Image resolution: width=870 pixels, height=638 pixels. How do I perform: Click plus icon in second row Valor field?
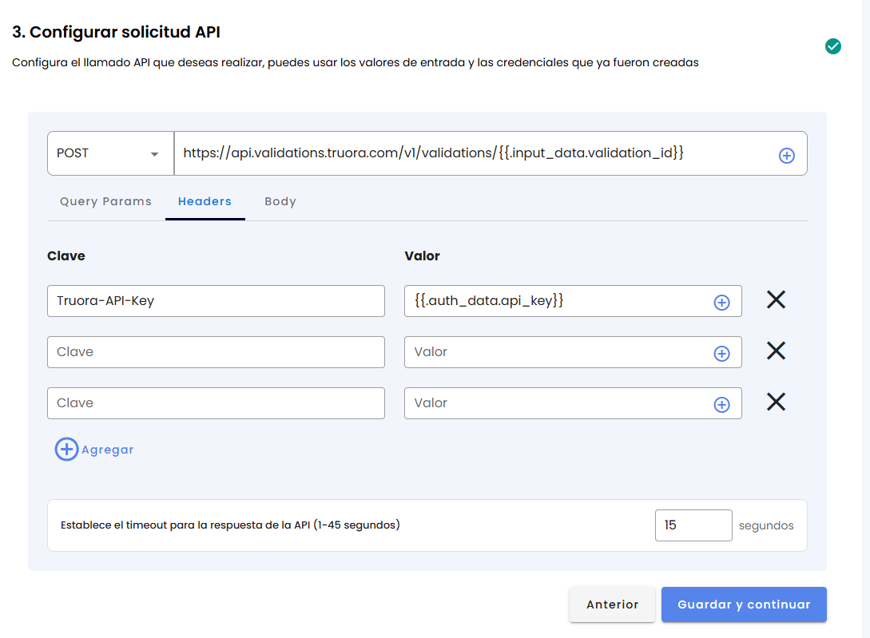coord(721,353)
